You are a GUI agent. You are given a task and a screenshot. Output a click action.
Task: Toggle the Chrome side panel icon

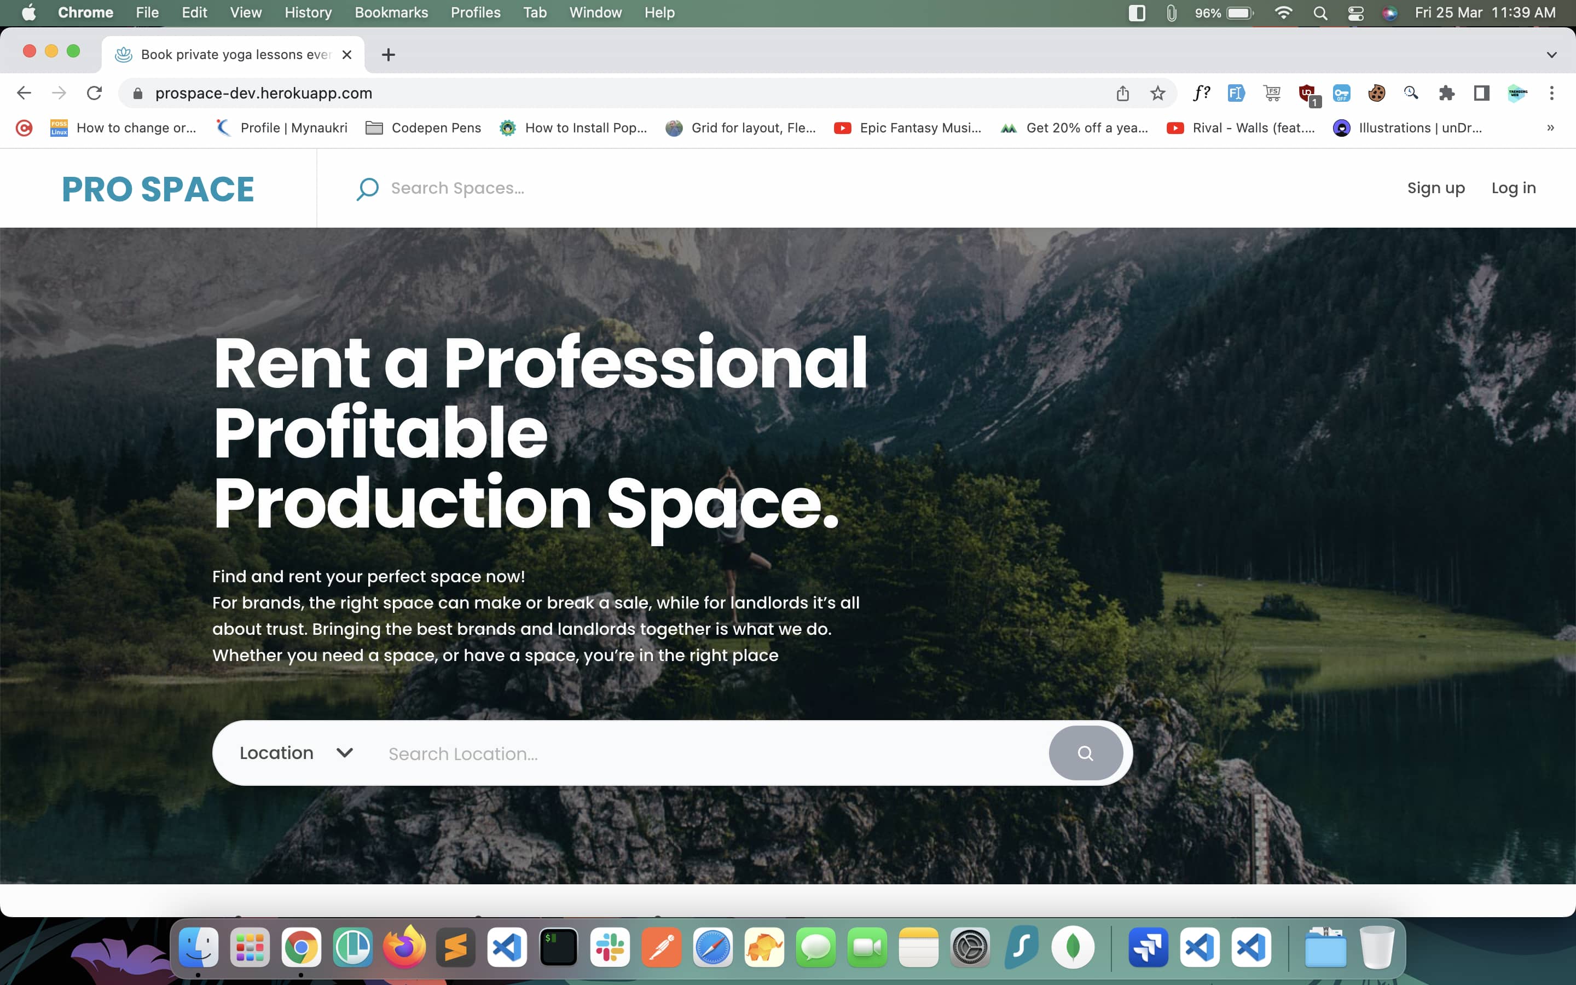point(1481,93)
